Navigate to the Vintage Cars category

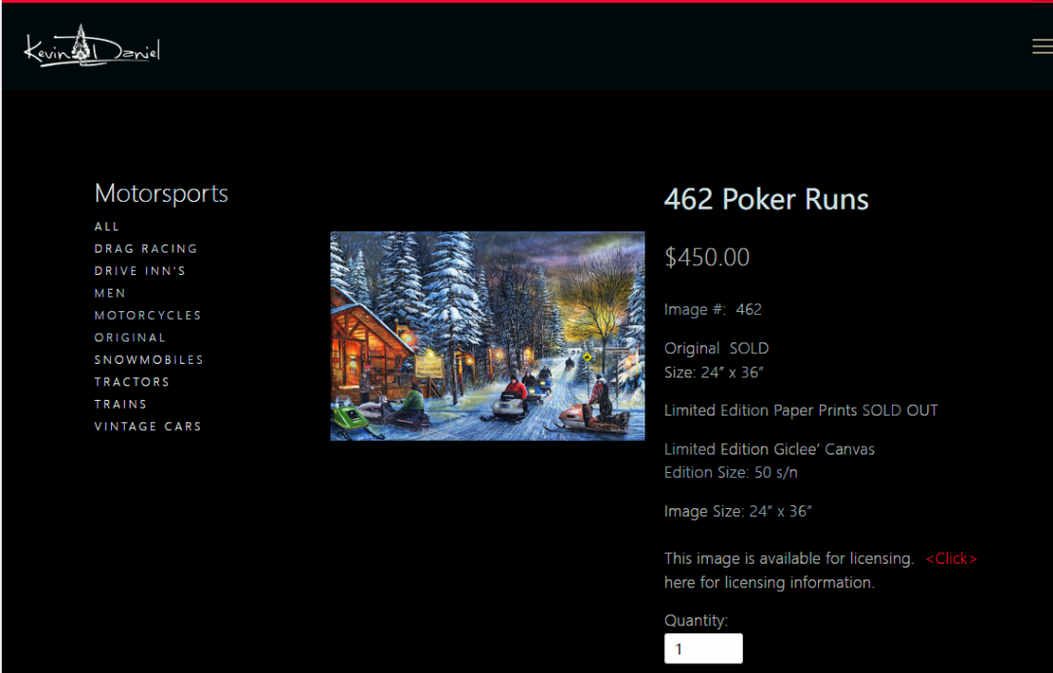tap(147, 426)
